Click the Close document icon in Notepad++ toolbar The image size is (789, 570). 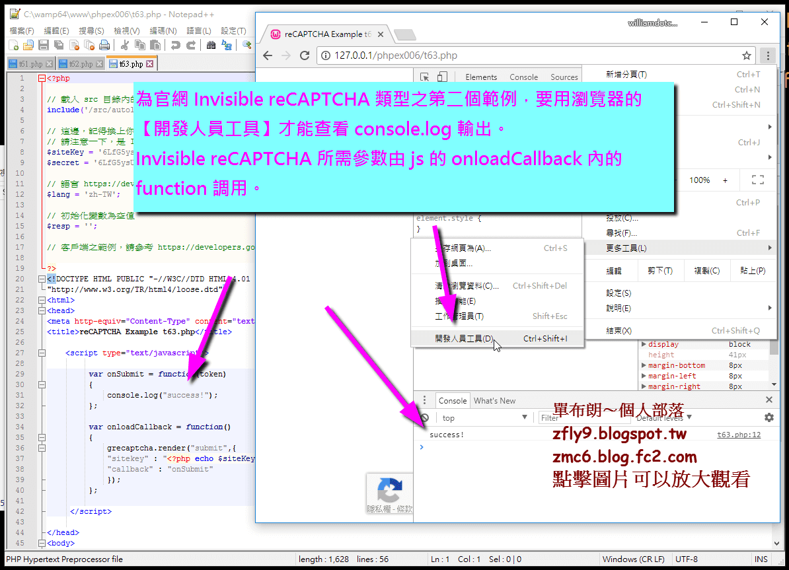click(x=74, y=46)
